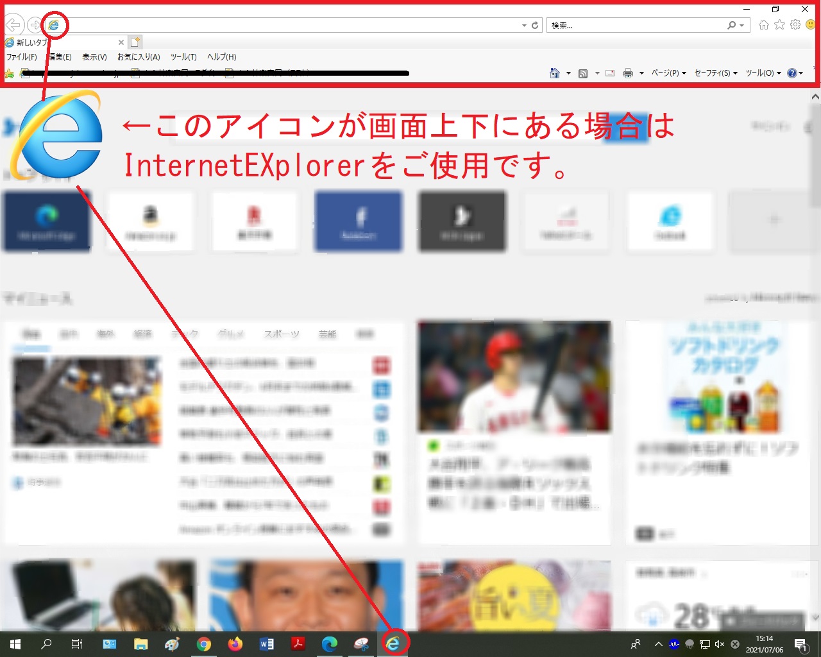Launch Google Chrome from taskbar
Screen dimensions: 821x657
tap(204, 644)
